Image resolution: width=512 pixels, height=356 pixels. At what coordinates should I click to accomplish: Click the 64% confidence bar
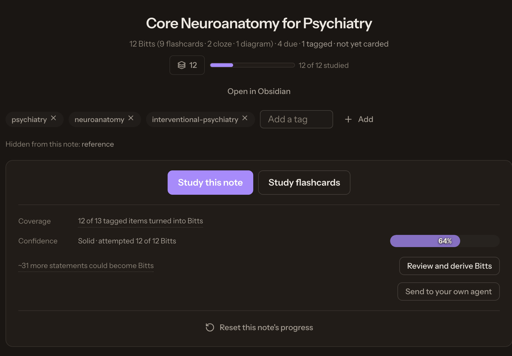tap(445, 241)
